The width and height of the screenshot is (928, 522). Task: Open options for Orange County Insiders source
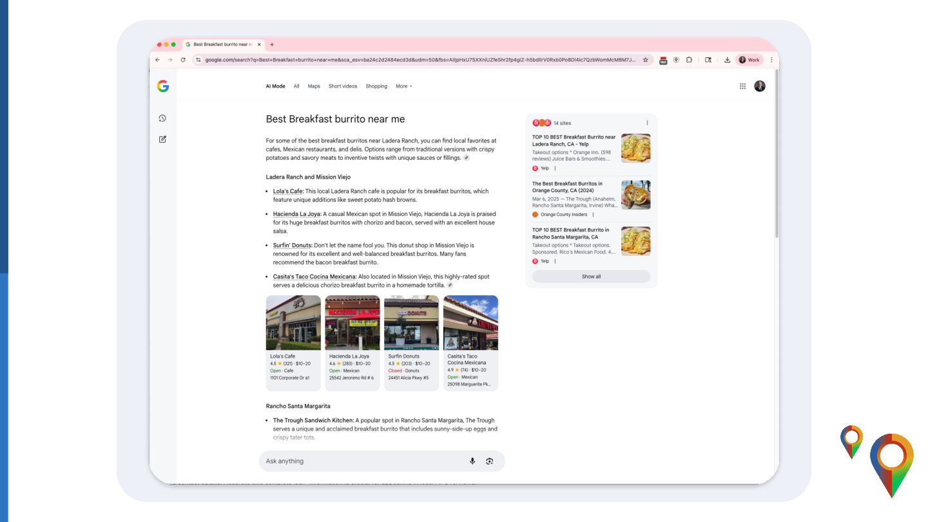[x=594, y=215]
